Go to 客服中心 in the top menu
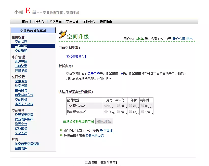This screenshot has height=166, width=209. pos(88,21)
